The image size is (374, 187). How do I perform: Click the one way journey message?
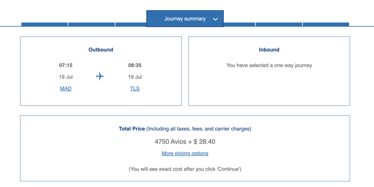pos(269,65)
